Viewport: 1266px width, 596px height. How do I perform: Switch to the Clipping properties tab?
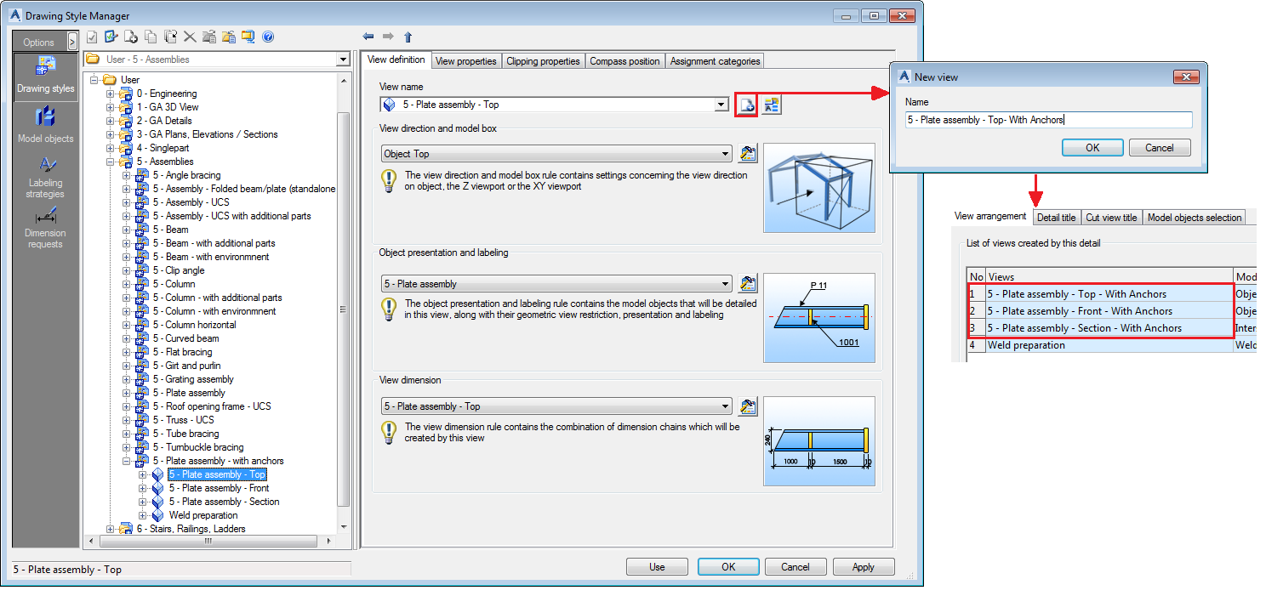(x=543, y=61)
